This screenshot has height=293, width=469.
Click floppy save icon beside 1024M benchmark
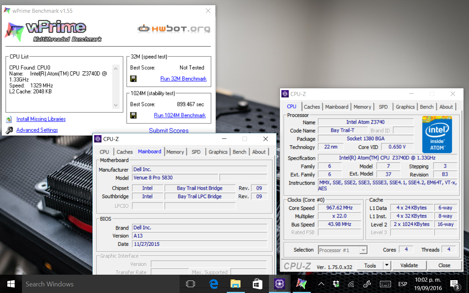[x=133, y=115]
